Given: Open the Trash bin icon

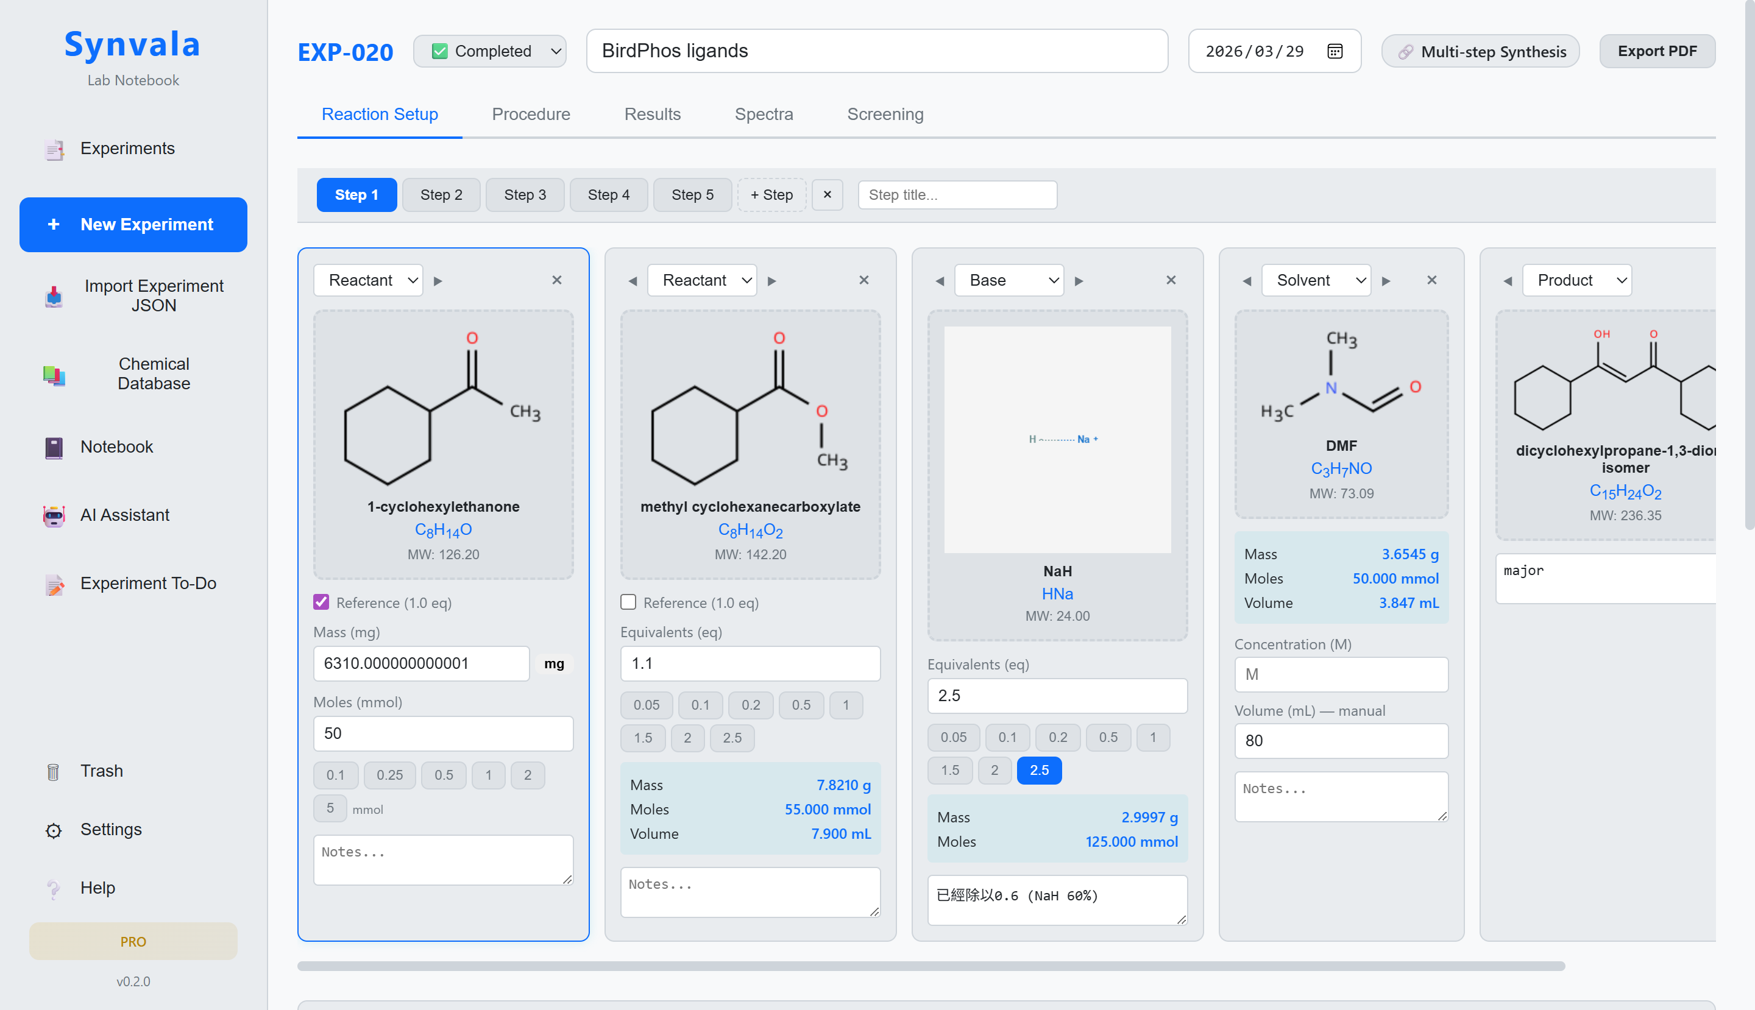Looking at the screenshot, I should point(54,771).
